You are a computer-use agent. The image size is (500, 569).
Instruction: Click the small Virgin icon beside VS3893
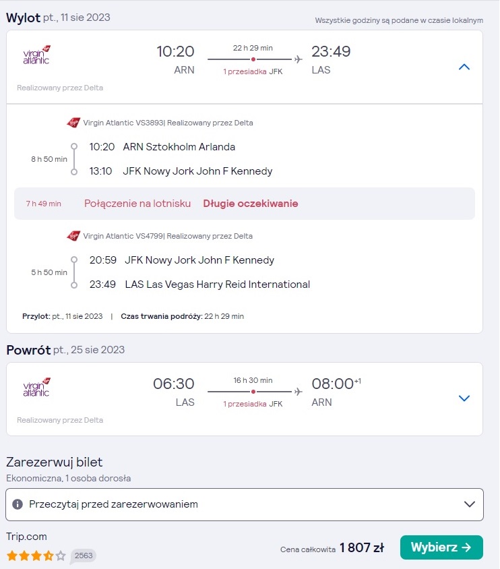point(73,123)
